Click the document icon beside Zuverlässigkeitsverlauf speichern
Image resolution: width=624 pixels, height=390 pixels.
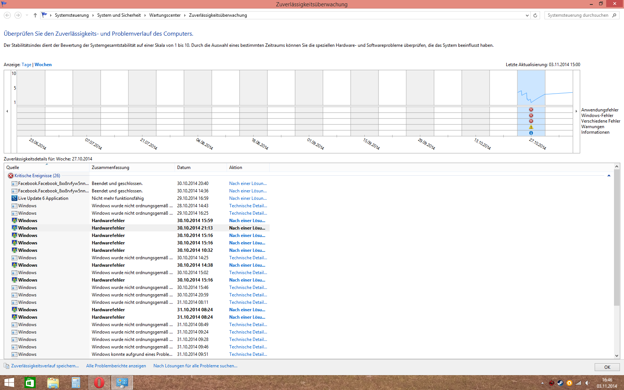click(7, 366)
